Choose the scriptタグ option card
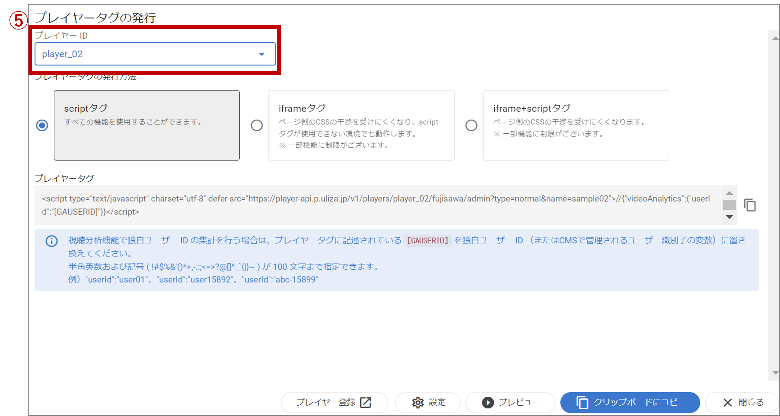 147,125
